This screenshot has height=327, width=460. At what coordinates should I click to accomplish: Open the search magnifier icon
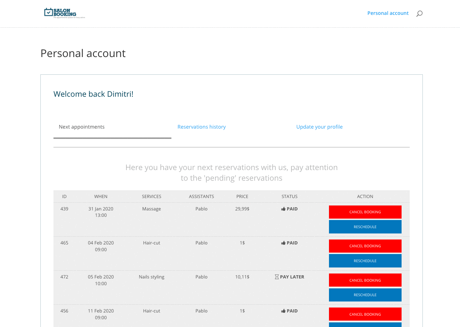pos(419,13)
